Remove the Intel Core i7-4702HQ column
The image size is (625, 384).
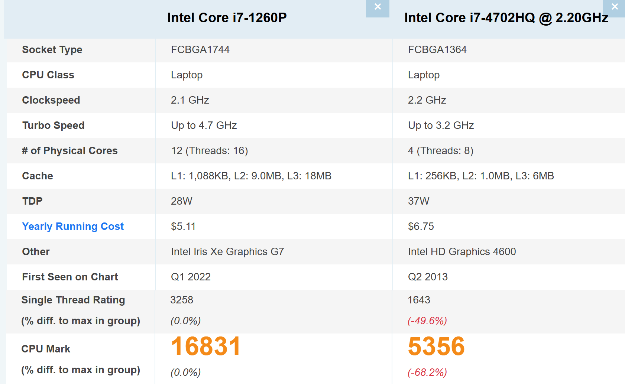[x=615, y=7]
